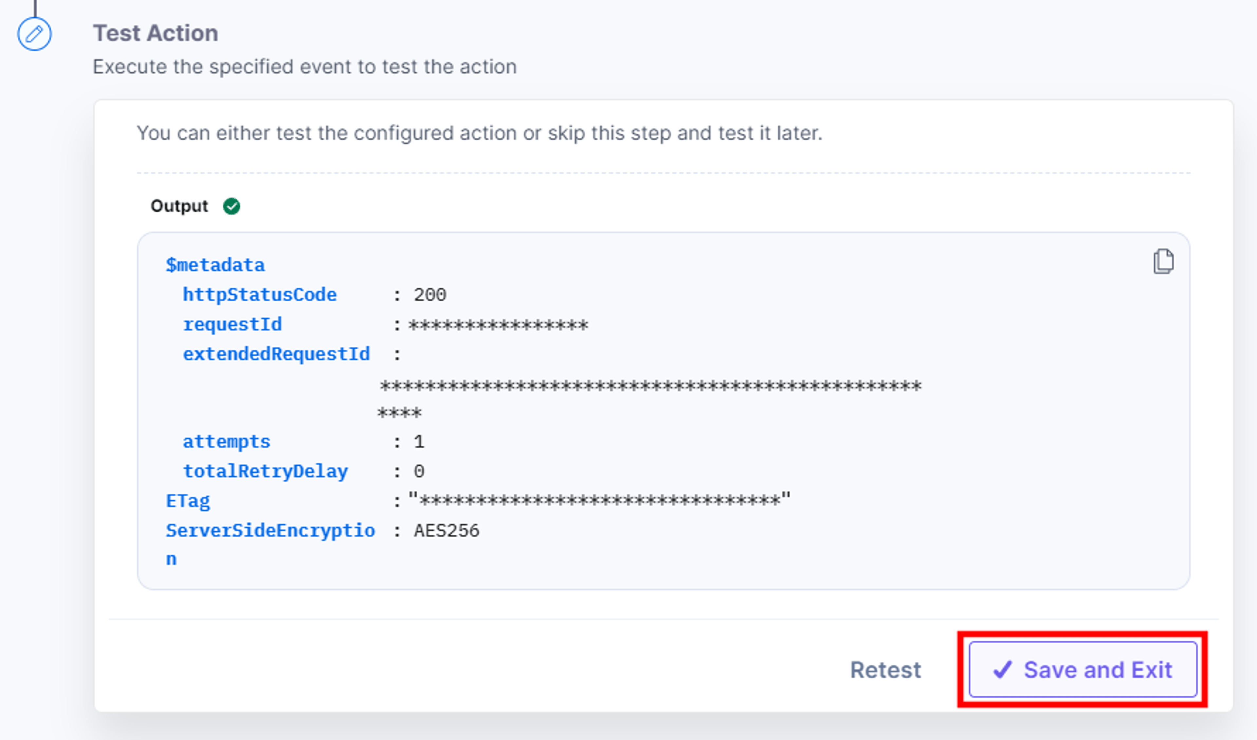This screenshot has width=1257, height=740.
Task: Click the 200 status code value
Action: [430, 295]
